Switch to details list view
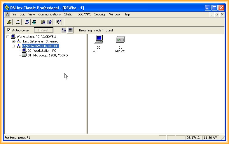The height and width of the screenshot is (144, 229). coord(70,30)
